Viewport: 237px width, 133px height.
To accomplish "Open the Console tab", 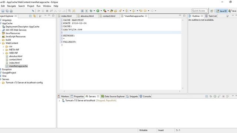I will (x=145, y=96).
